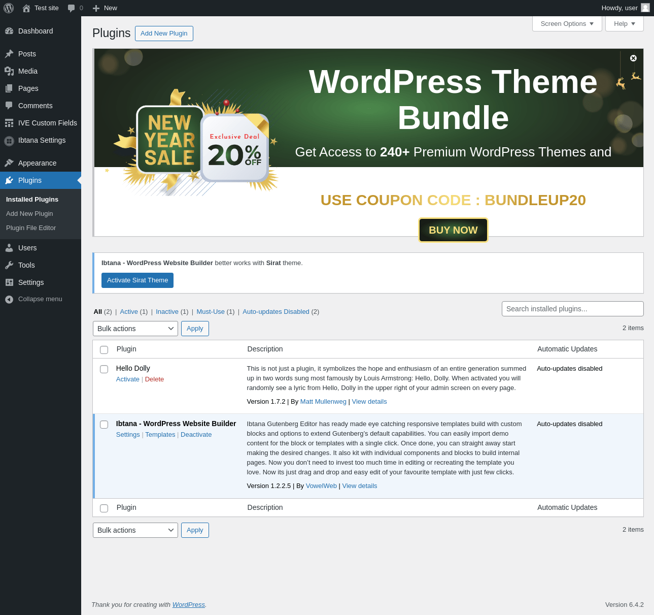Image resolution: width=654 pixels, height=615 pixels.
Task: Open Installed Plugins submenu item
Action: [32, 200]
